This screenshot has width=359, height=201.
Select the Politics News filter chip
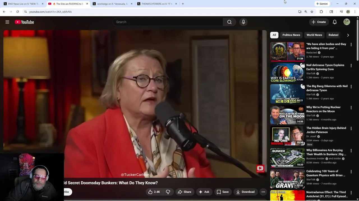[x=291, y=35]
